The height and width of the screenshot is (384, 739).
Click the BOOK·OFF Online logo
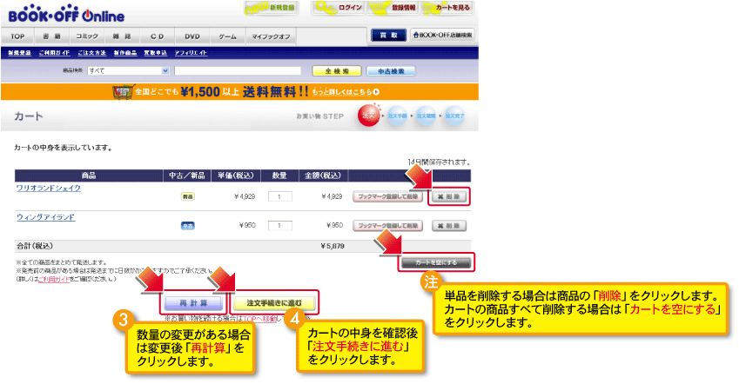(x=66, y=15)
